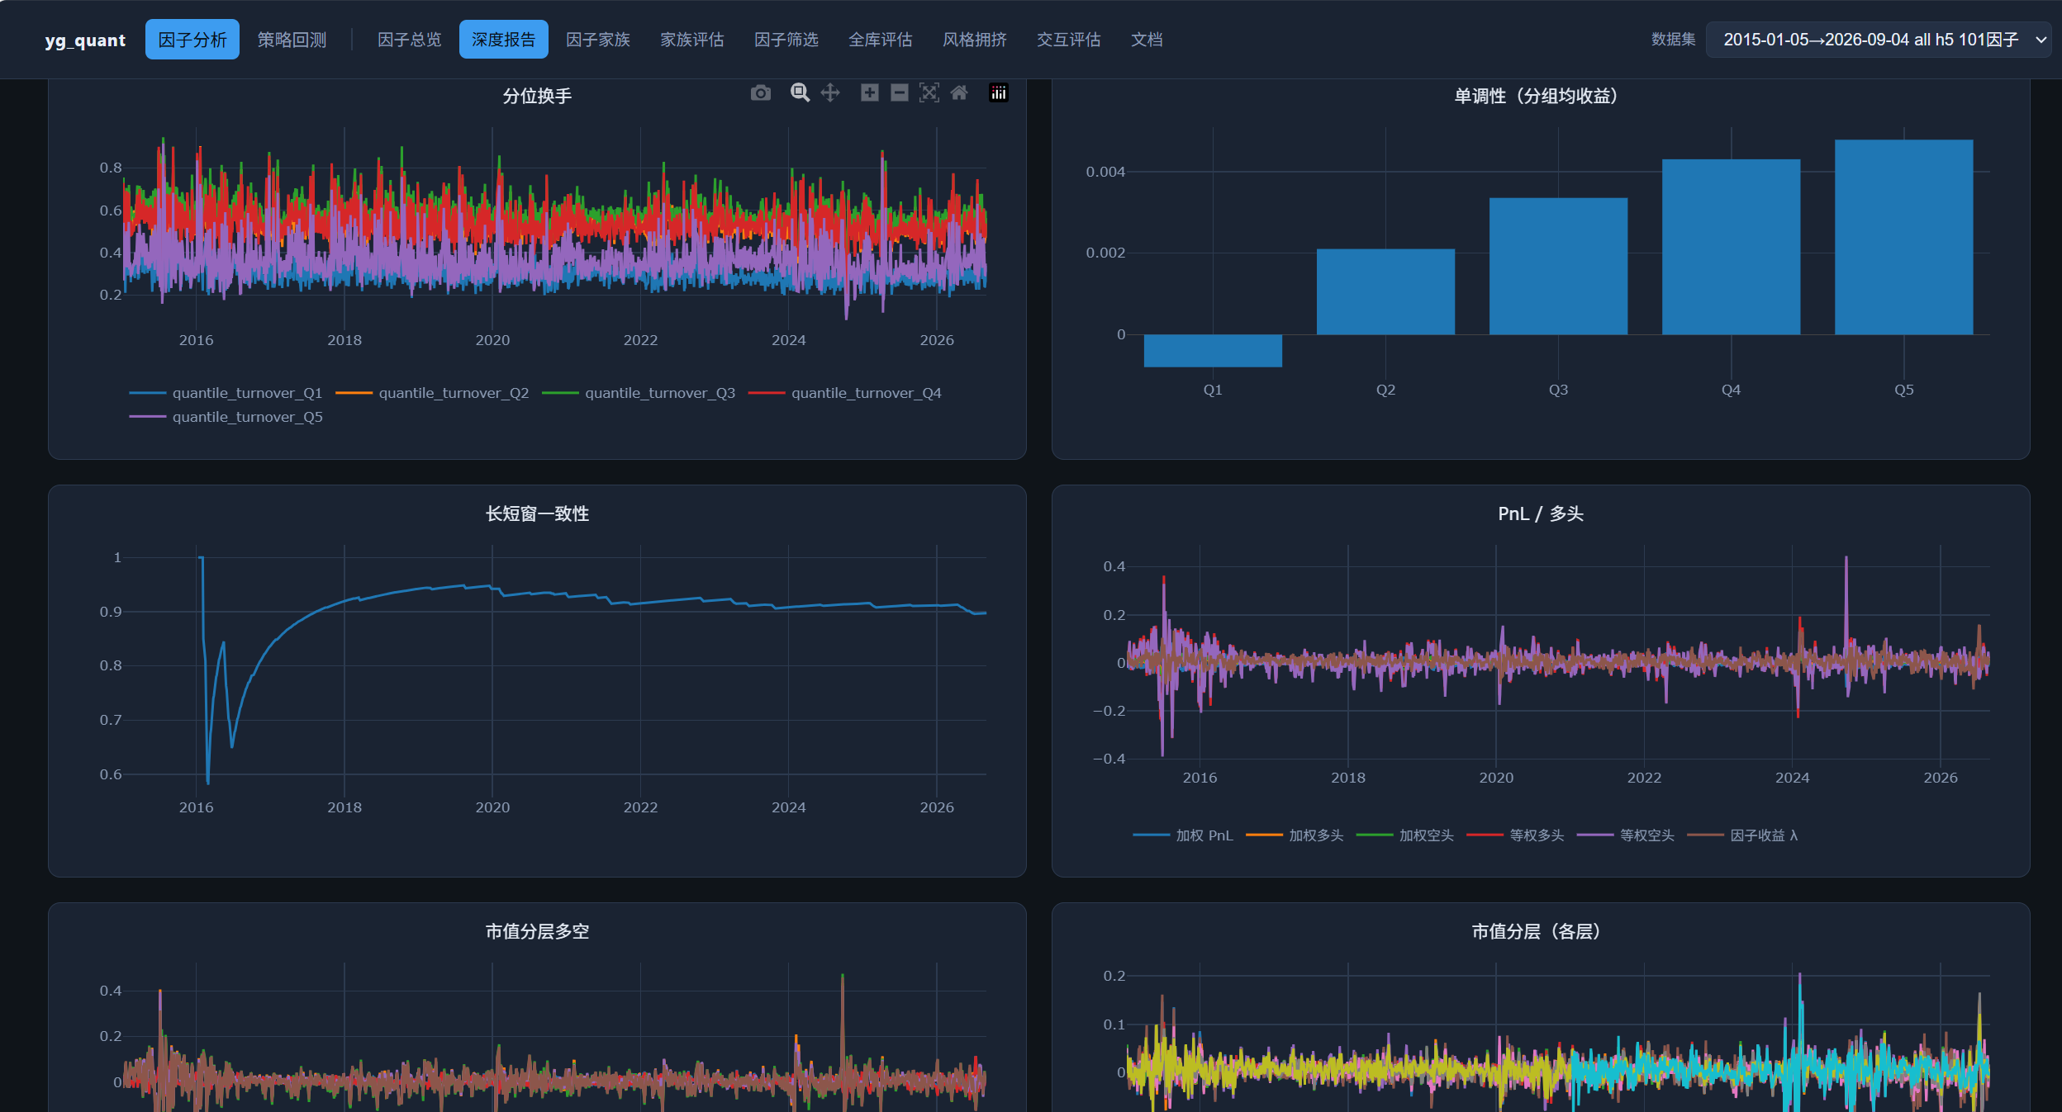Hide the 等权空头 legend trace

click(1625, 835)
